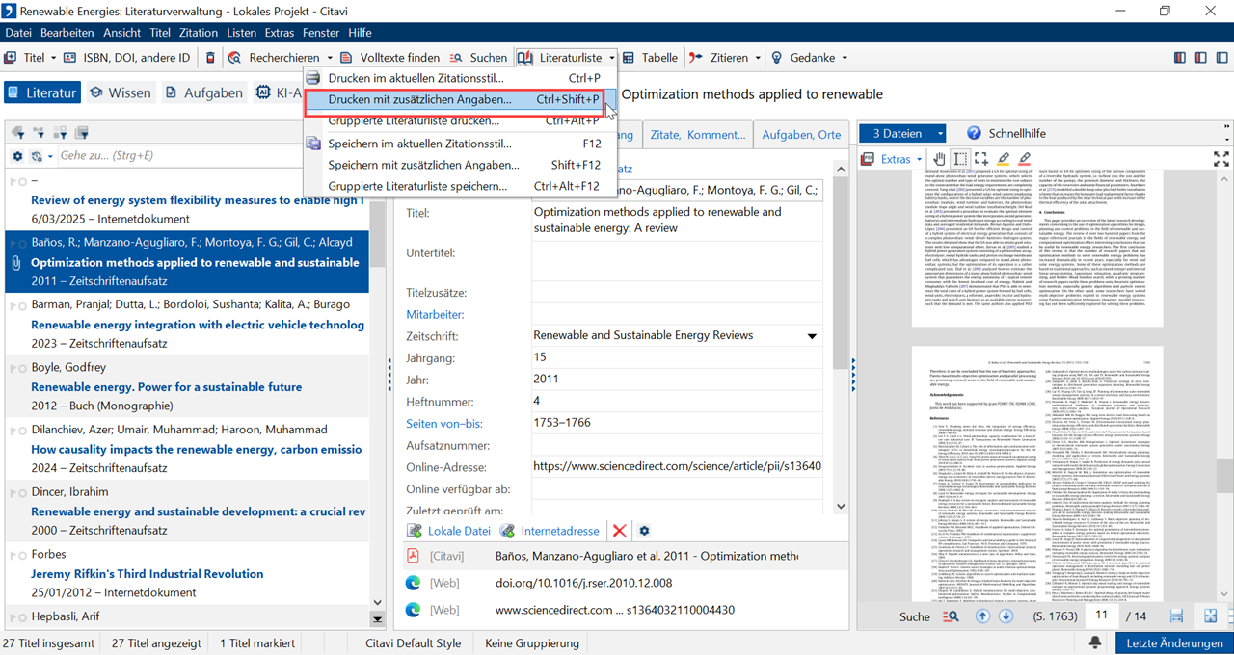Image resolution: width=1234 pixels, height=655 pixels.
Task: Click the Letzte Änderungen button
Action: pos(1174,642)
